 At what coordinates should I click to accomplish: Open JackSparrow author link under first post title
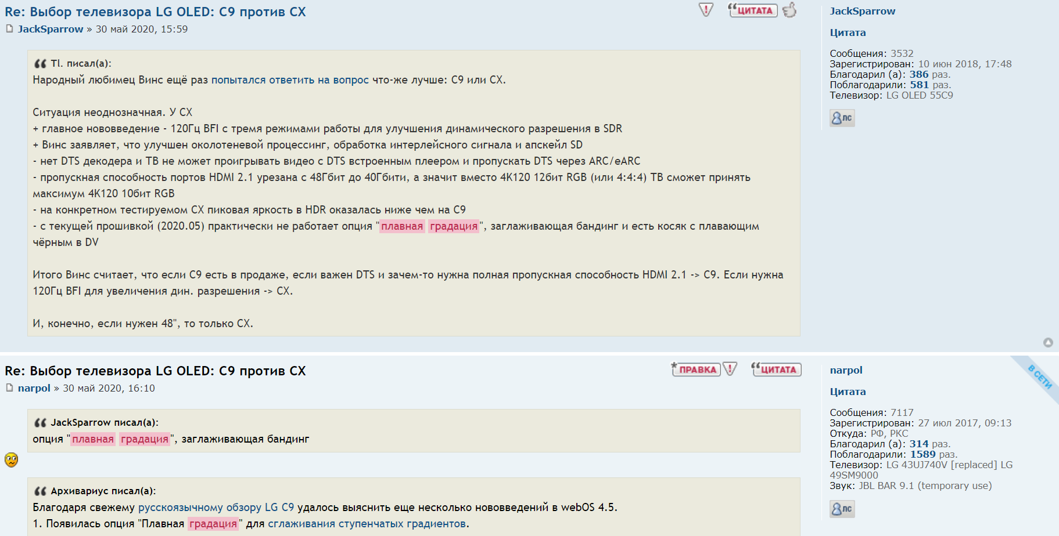tap(51, 29)
